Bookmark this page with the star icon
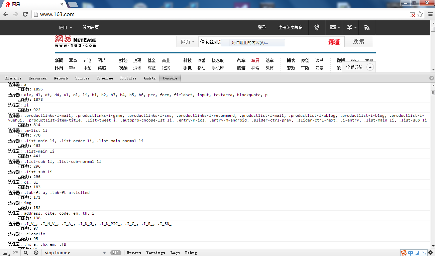 420,14
